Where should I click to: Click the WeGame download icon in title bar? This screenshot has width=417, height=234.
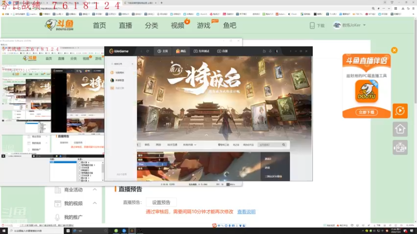coord(270,51)
